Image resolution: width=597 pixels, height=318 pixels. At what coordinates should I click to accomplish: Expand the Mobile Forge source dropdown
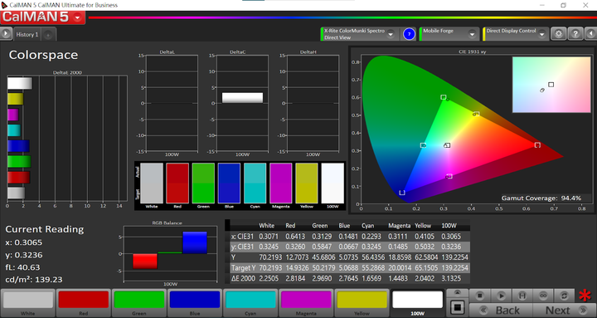(x=472, y=34)
